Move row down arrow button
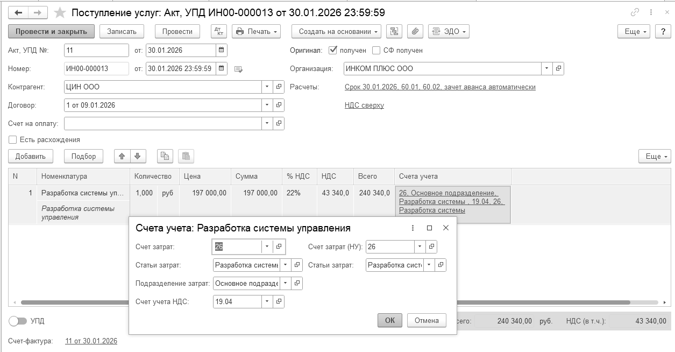This screenshot has width=675, height=352. [x=138, y=156]
